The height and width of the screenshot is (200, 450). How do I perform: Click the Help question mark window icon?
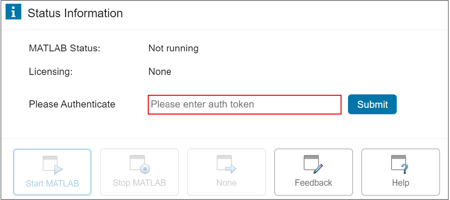400,164
